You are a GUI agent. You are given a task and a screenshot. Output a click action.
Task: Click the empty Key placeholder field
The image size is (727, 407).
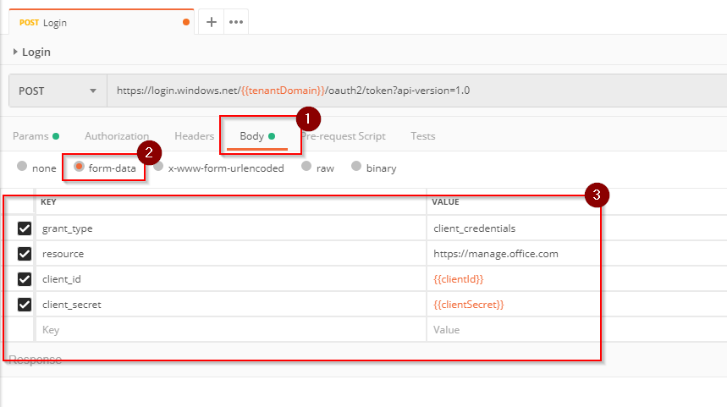point(231,330)
